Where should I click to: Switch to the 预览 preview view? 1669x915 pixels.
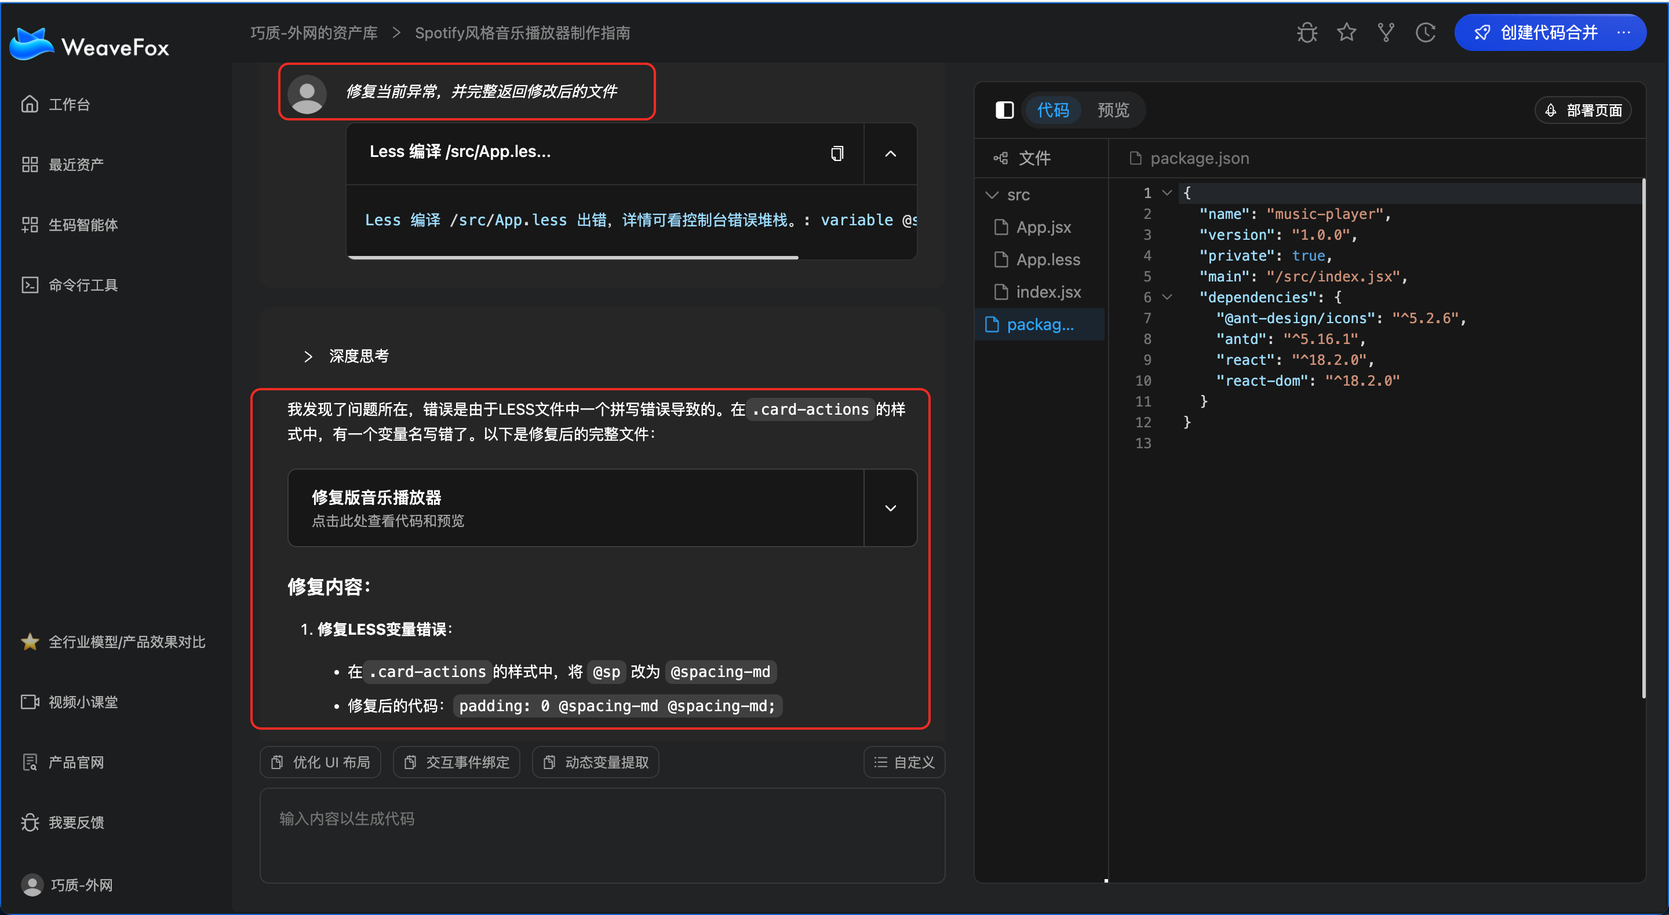click(x=1113, y=110)
